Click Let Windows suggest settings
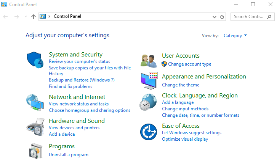The width and height of the screenshot is (277, 160). click(x=192, y=133)
